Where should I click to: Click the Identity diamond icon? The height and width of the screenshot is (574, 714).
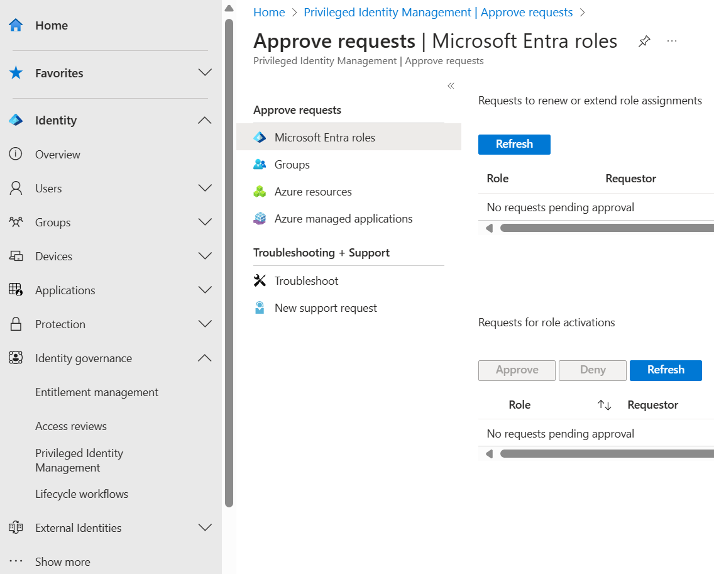[15, 120]
